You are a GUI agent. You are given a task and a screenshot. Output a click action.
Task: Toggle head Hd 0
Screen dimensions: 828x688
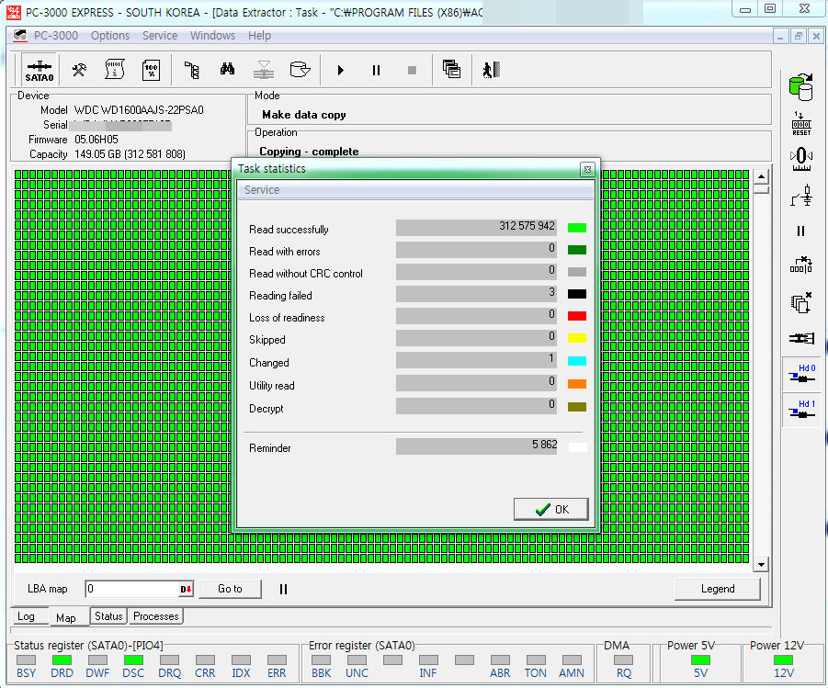[802, 374]
